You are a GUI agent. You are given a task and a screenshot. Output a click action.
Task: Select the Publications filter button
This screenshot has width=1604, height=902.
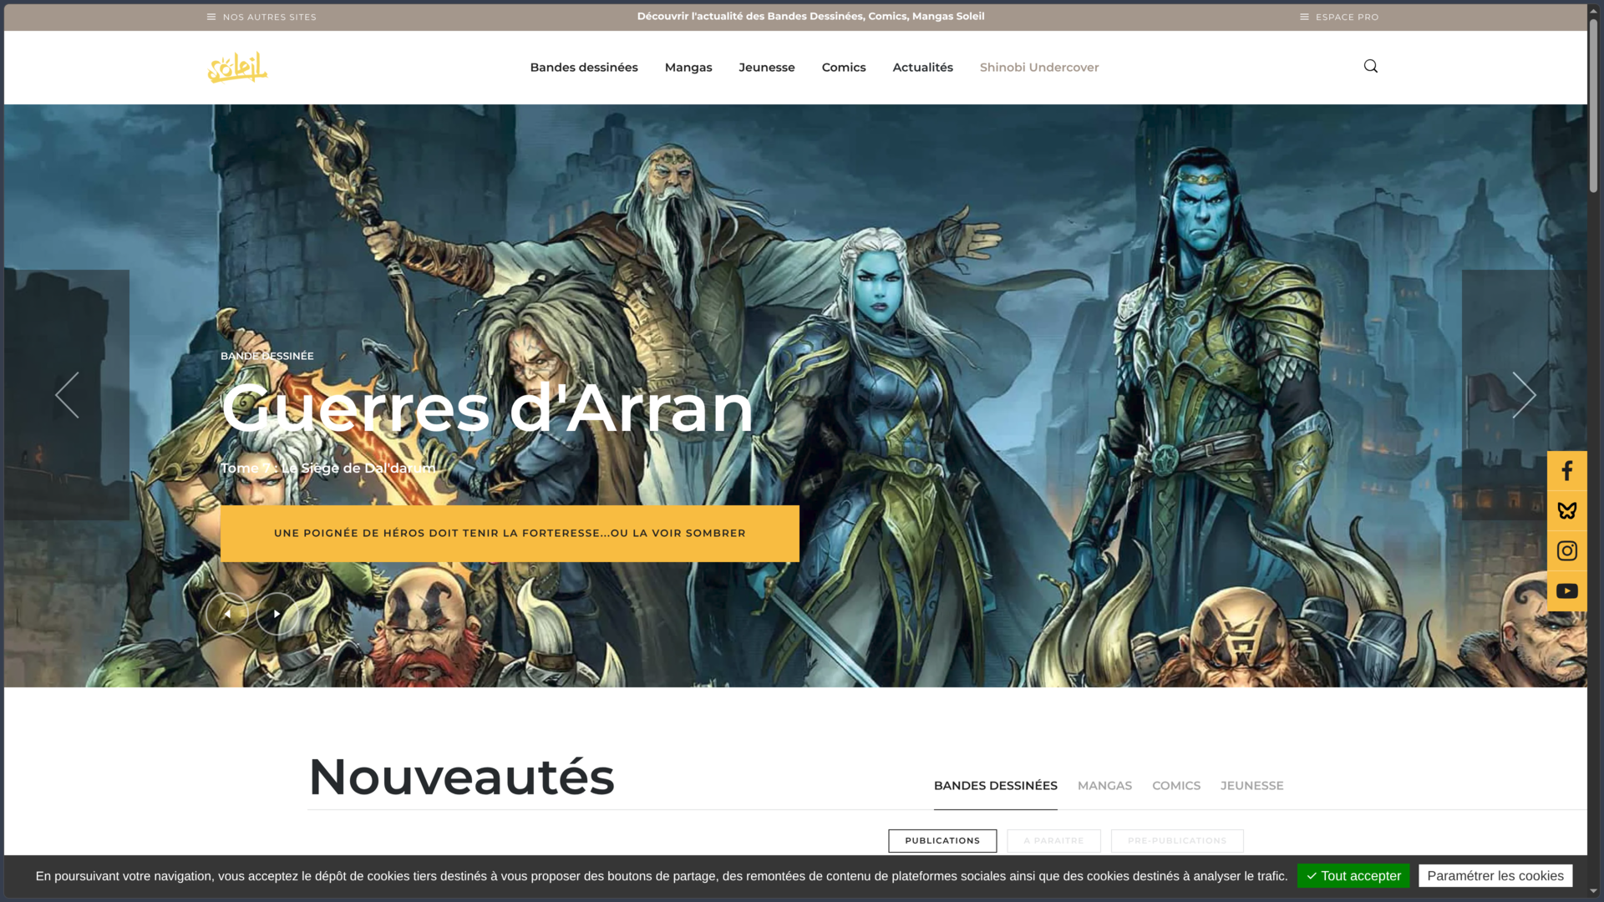[x=942, y=841]
